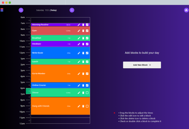This screenshot has height=129, width=189.
Task: Delete the Go to Movies block
Action: [x=83, y=74]
